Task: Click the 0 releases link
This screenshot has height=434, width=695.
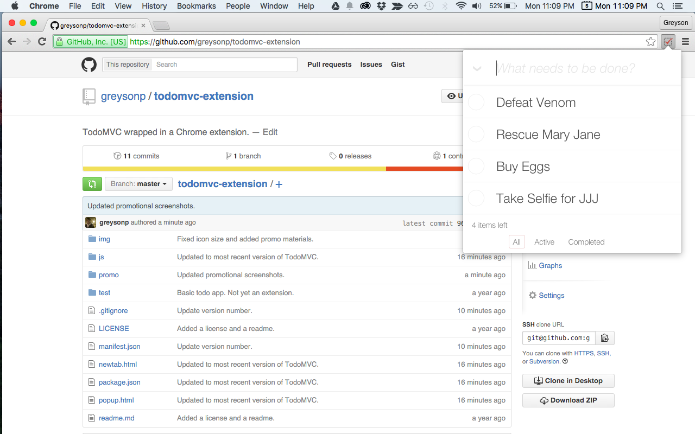Action: pyautogui.click(x=350, y=156)
